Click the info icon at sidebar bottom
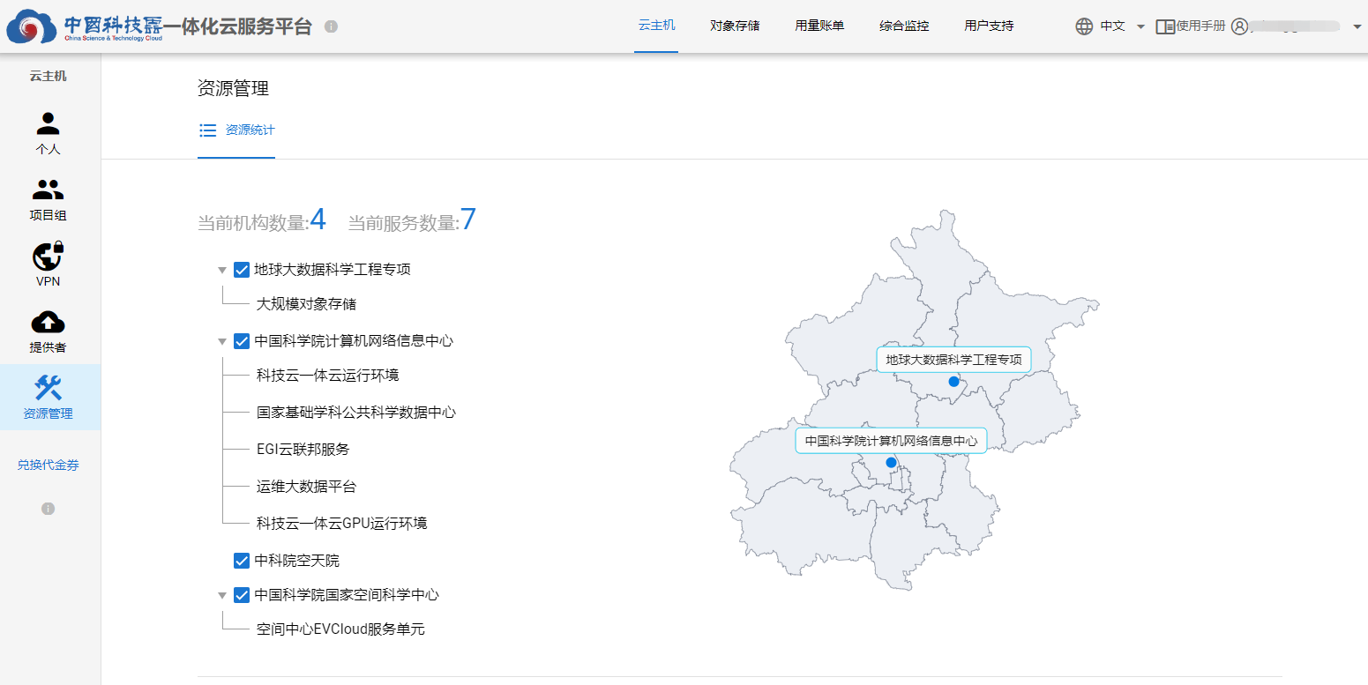The width and height of the screenshot is (1368, 685). (x=49, y=509)
